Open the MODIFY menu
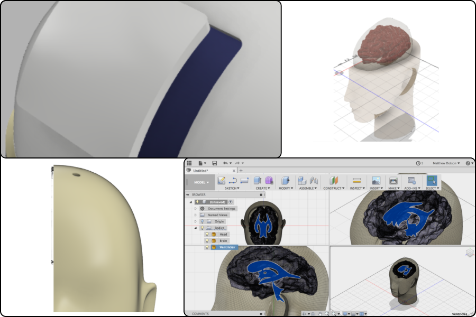The image size is (476, 317). (286, 189)
